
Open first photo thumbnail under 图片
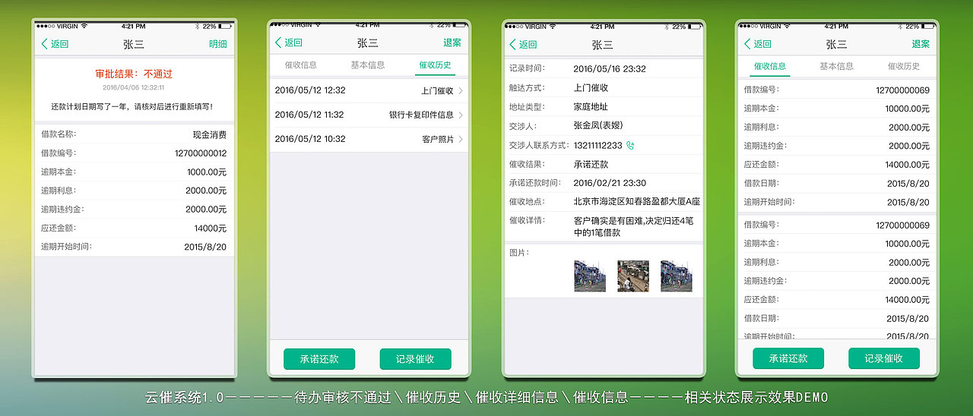(590, 276)
